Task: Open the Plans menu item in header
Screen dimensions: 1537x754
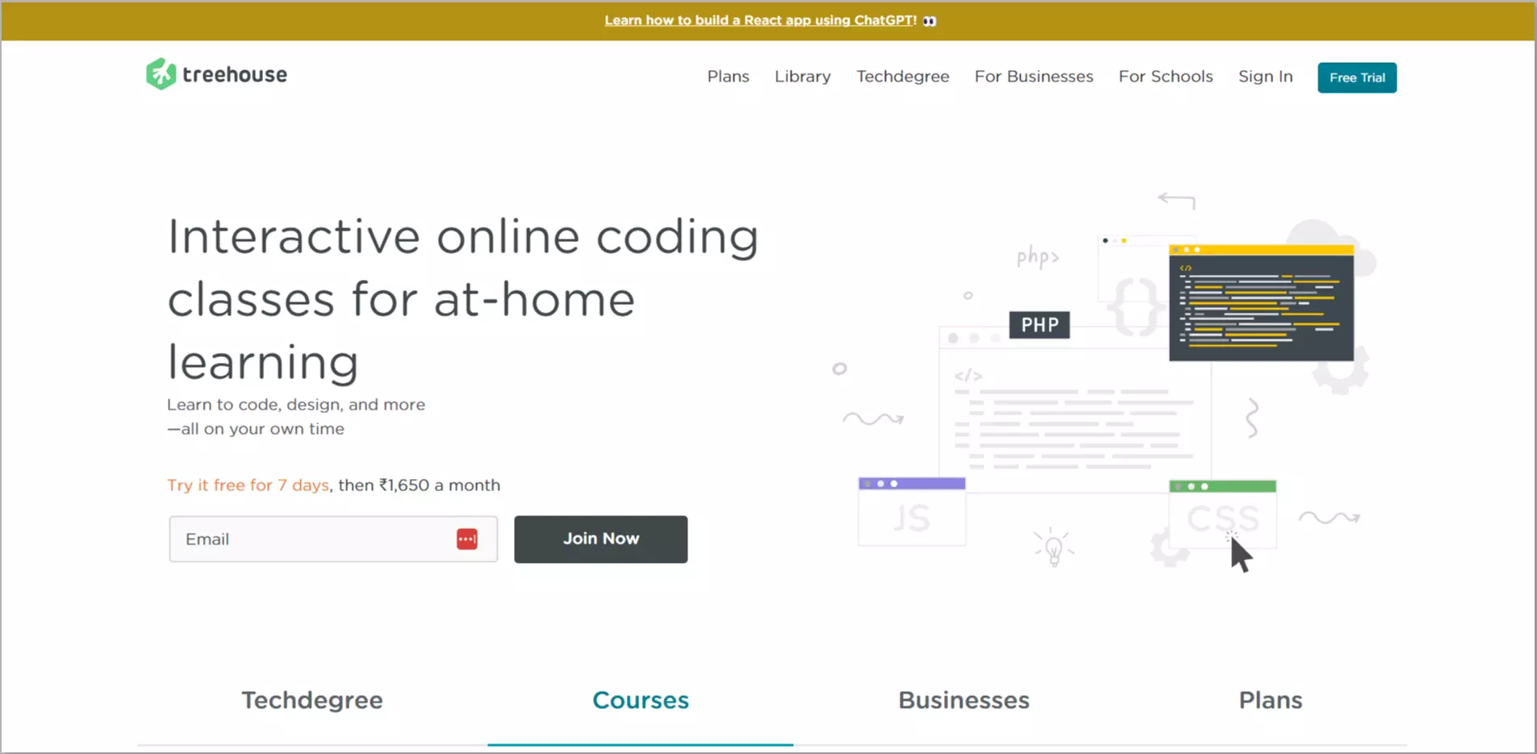Action: 729,77
